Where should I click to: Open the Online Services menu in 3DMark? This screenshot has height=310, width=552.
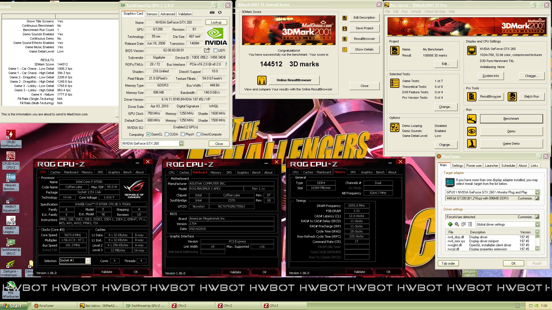pos(435,11)
